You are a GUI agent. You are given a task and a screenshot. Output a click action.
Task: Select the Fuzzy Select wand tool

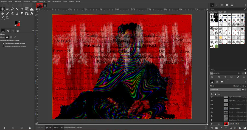[17, 9]
